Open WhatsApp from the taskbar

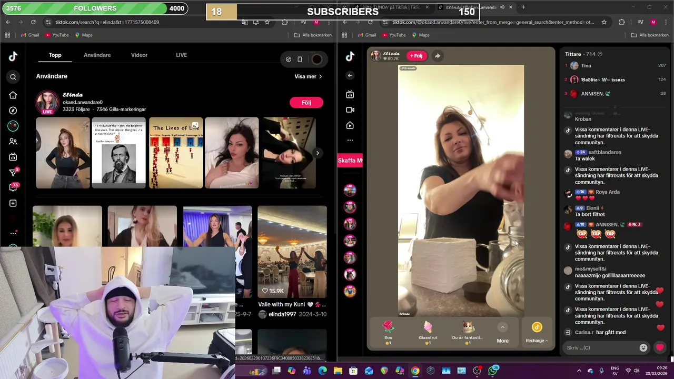[492, 371]
